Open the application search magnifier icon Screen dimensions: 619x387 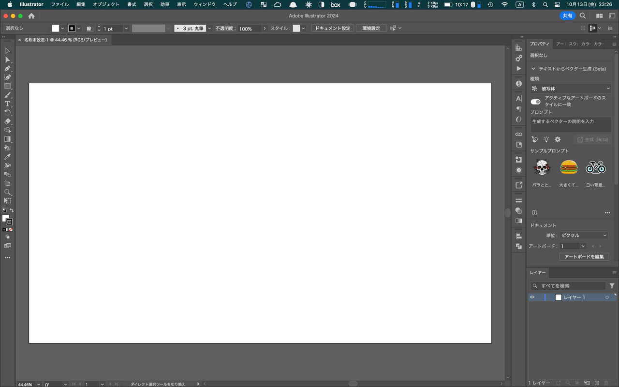[x=583, y=16]
